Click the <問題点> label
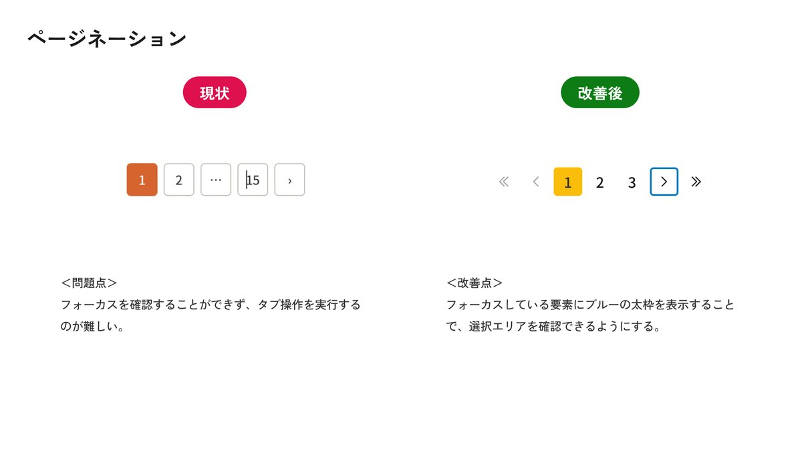 click(89, 283)
